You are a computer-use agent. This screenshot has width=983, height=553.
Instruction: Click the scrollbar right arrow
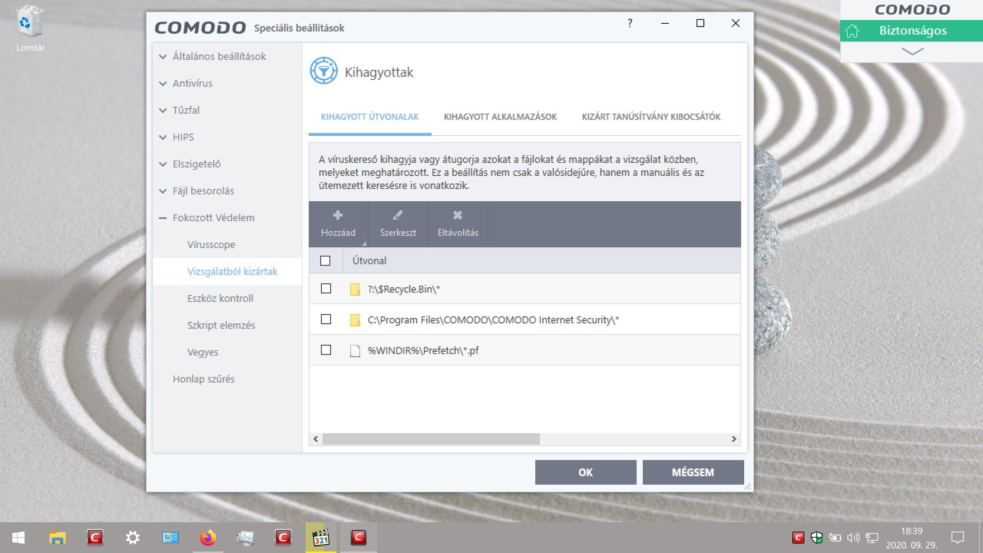(x=734, y=439)
